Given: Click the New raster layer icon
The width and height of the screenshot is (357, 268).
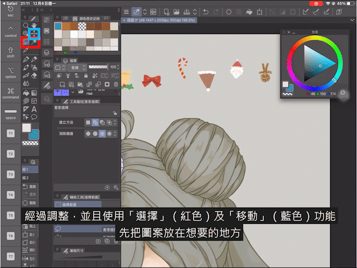Looking at the screenshot, I should coord(62,84).
